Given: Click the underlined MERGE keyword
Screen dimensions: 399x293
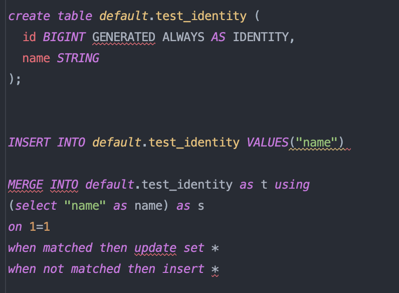Looking at the screenshot, I should pyautogui.click(x=26, y=185).
